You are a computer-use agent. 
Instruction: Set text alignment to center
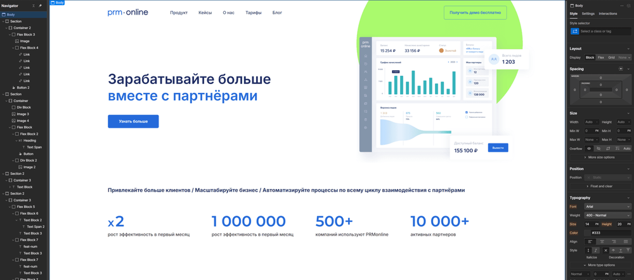pos(602,241)
